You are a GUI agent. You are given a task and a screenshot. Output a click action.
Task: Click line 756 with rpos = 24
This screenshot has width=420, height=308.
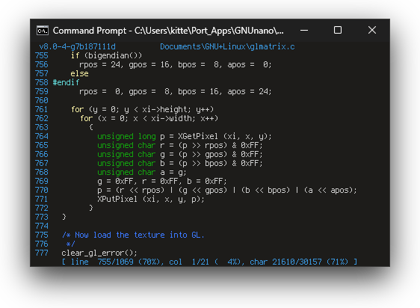click(x=175, y=64)
